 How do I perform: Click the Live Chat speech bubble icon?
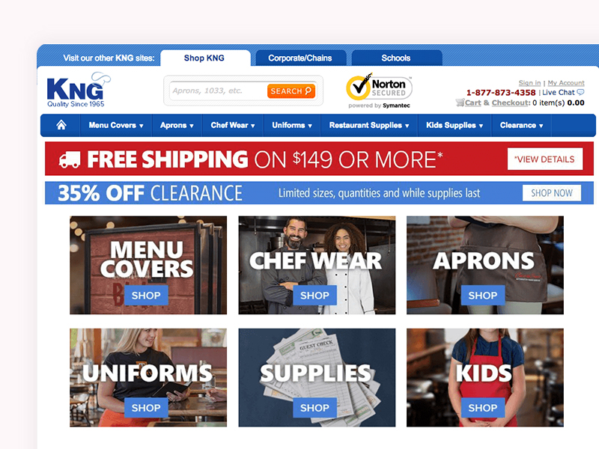coord(580,92)
